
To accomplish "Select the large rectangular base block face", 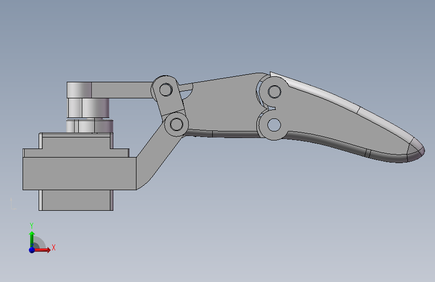I will 79,174.
